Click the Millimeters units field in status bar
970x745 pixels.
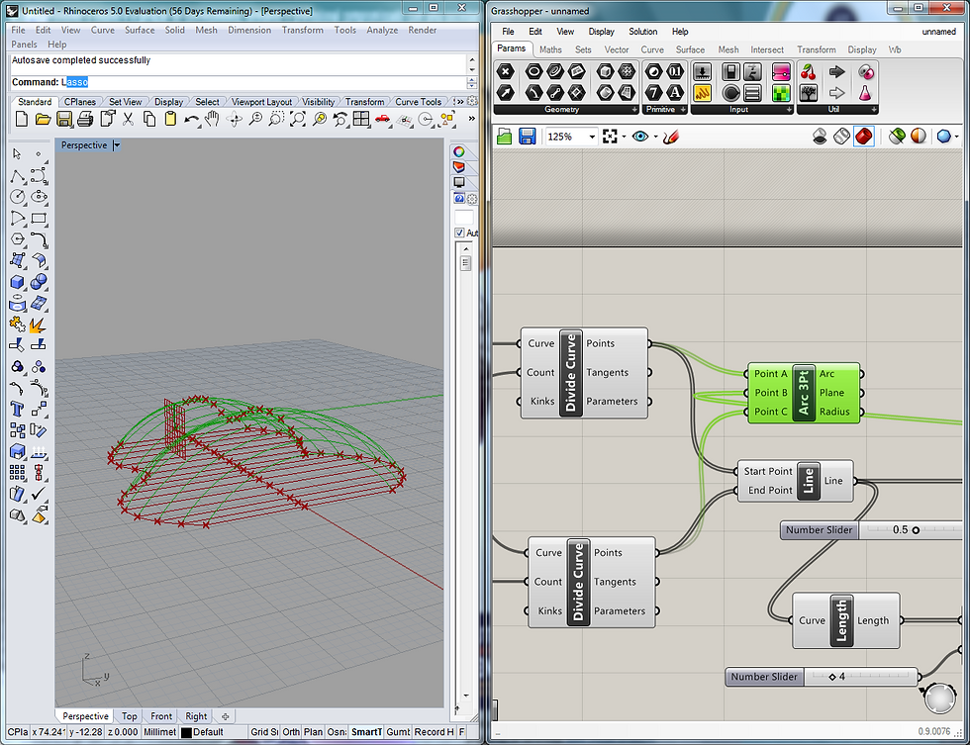(x=159, y=732)
